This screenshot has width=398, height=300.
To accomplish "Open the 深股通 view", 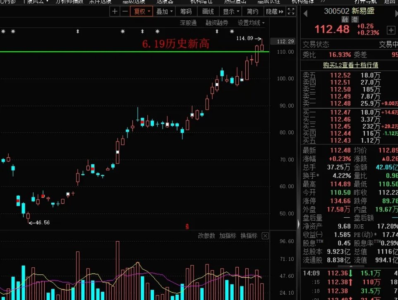I will click(x=188, y=23).
